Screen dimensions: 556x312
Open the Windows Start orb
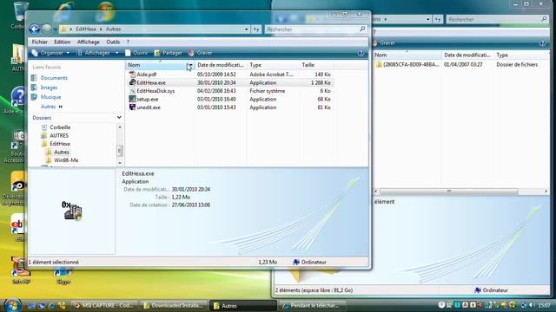tap(13, 305)
